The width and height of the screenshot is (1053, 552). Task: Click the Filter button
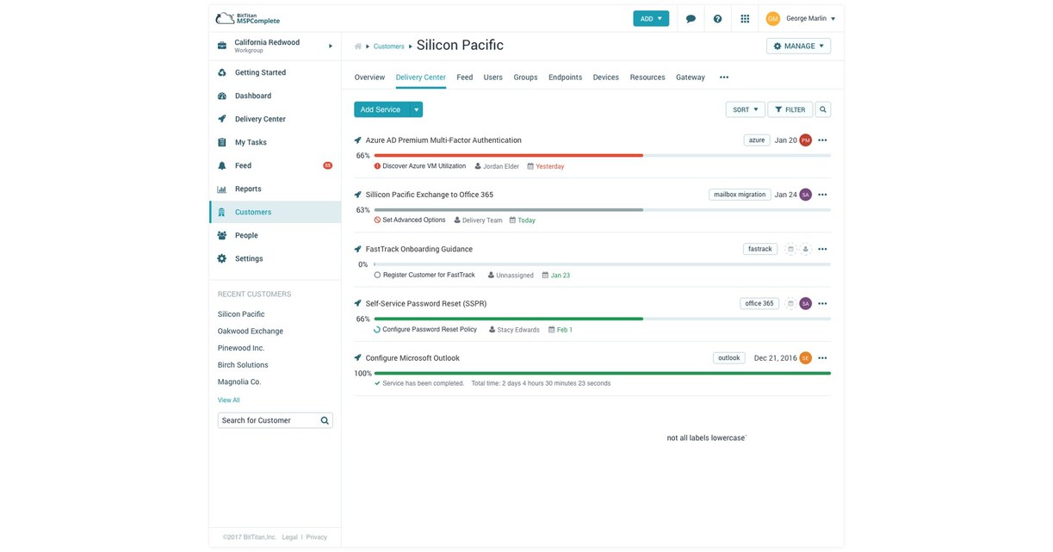[789, 108]
